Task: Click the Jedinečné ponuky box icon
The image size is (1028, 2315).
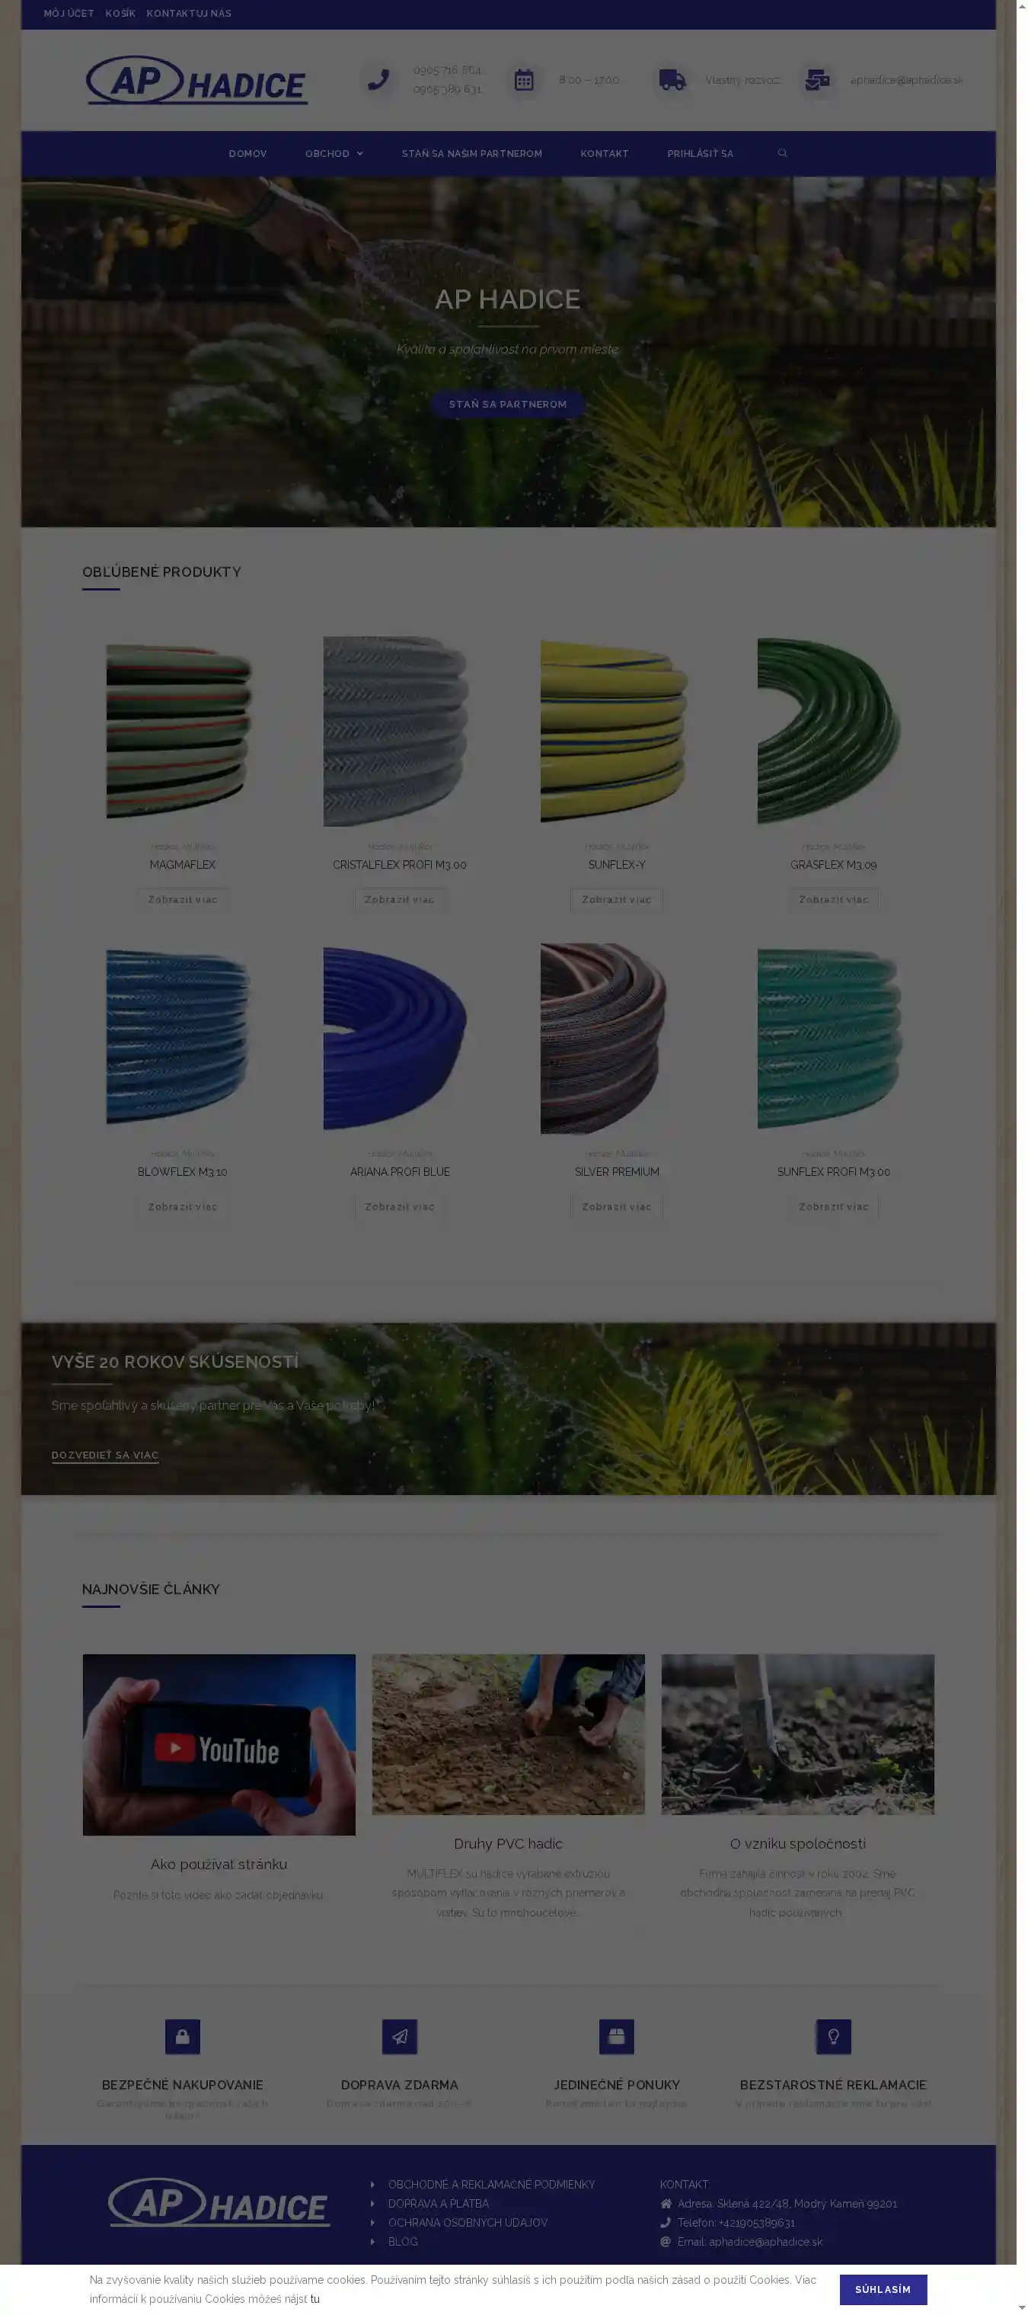Action: point(616,2036)
